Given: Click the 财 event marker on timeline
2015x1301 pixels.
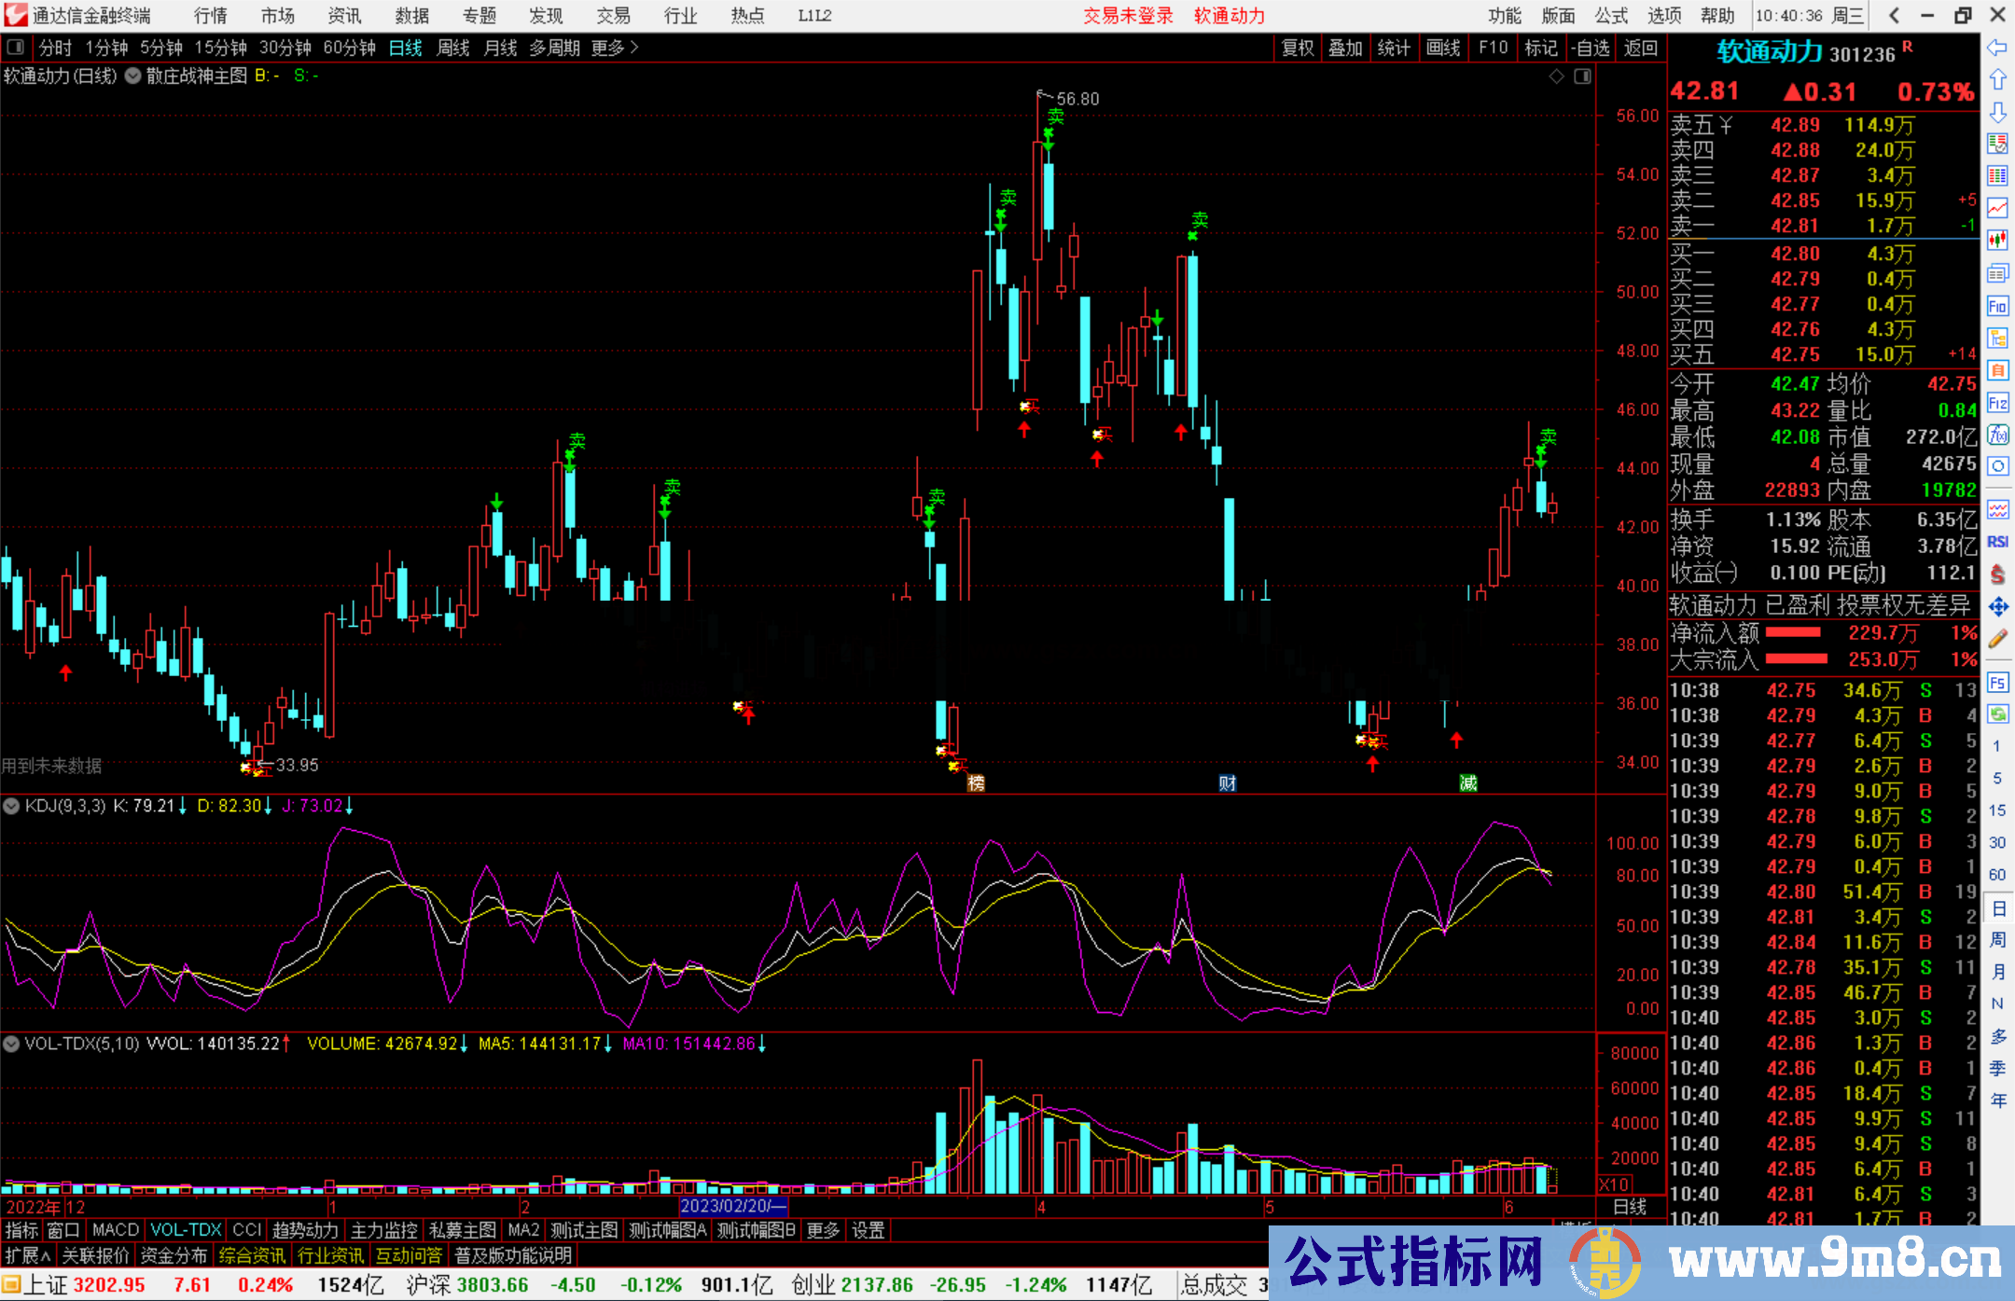Looking at the screenshot, I should [1228, 783].
